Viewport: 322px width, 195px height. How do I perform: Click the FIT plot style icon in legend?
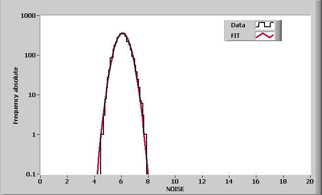264,35
